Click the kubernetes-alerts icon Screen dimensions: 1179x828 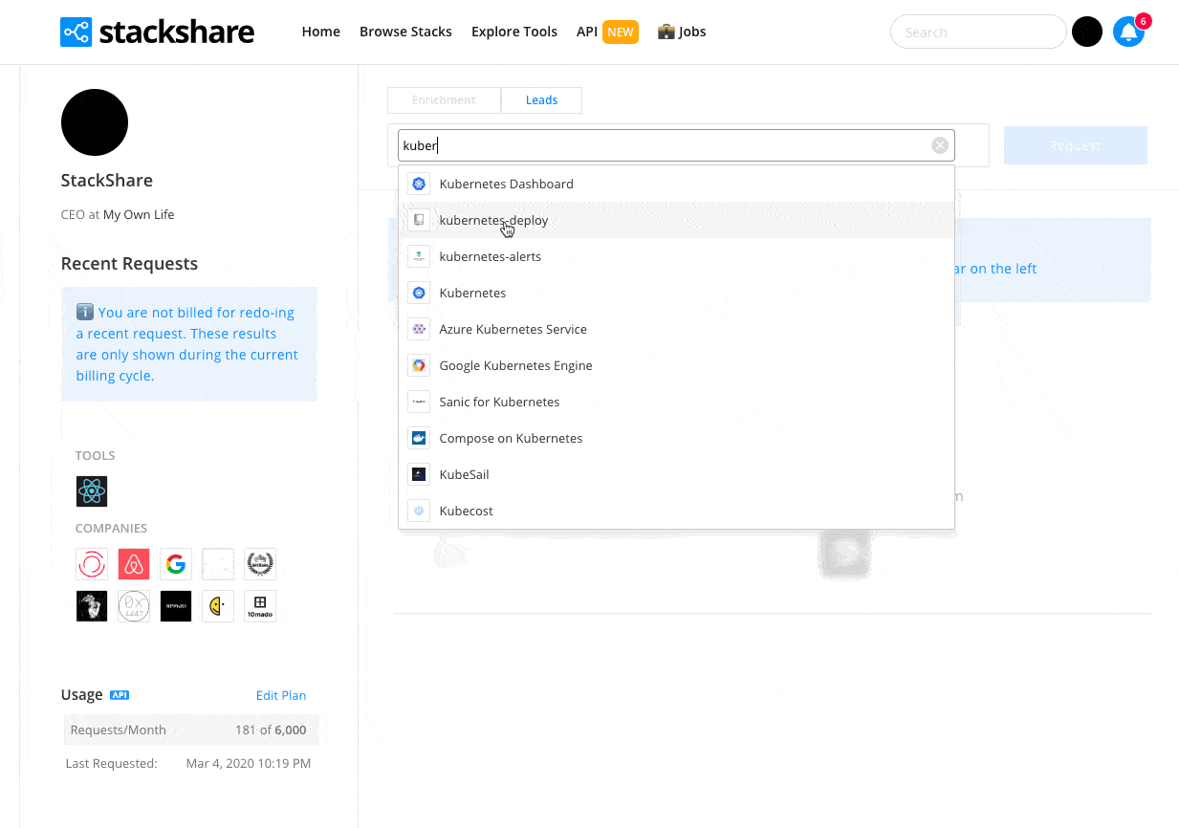pyautogui.click(x=418, y=256)
